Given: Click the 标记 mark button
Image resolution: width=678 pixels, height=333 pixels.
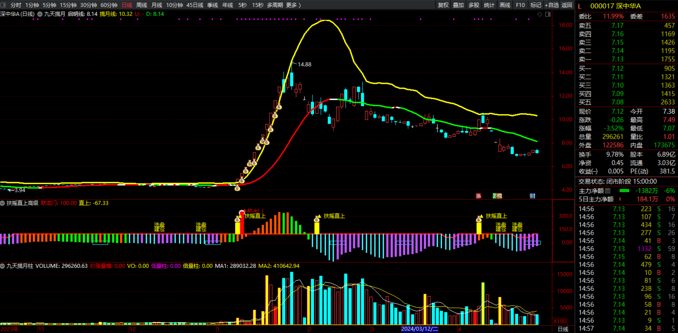Looking at the screenshot, I should [x=536, y=5].
